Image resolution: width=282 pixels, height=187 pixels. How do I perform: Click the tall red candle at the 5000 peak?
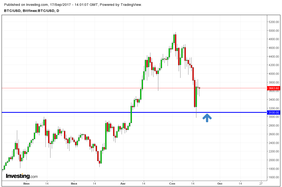pos(175,43)
